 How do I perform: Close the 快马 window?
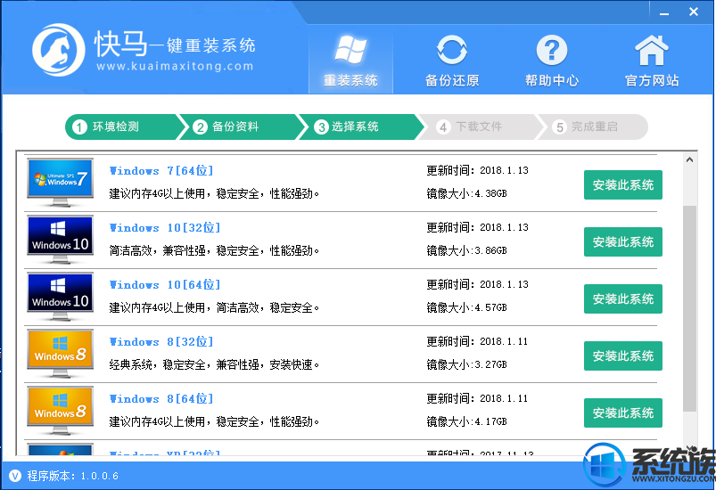(x=693, y=12)
